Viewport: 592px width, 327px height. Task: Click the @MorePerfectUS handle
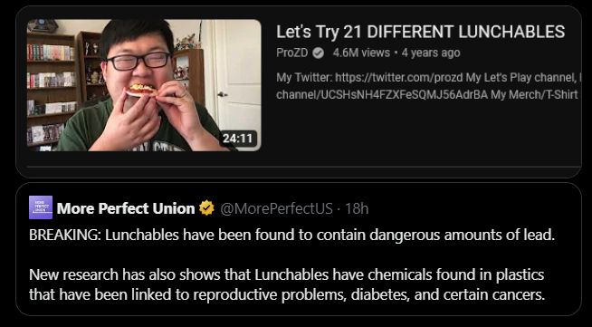coord(276,208)
